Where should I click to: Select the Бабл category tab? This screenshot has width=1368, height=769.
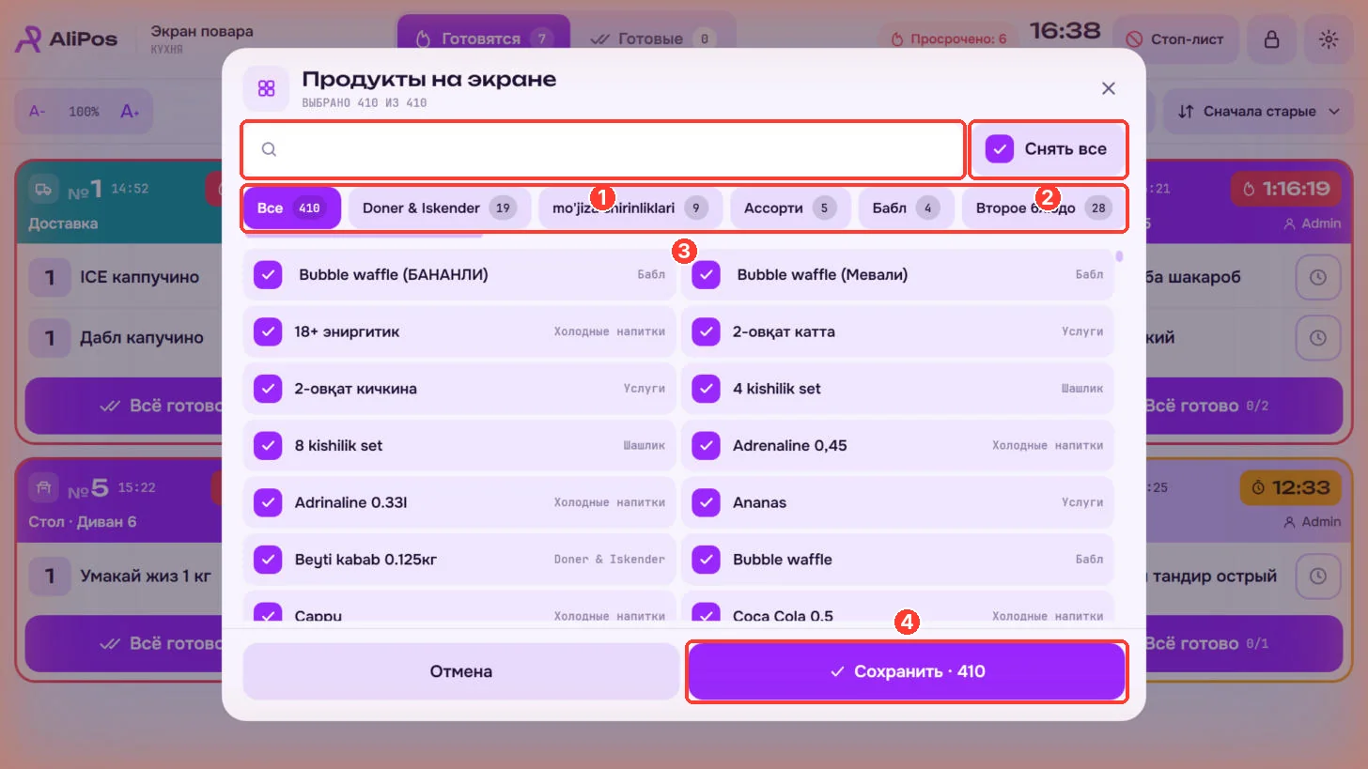[906, 208]
